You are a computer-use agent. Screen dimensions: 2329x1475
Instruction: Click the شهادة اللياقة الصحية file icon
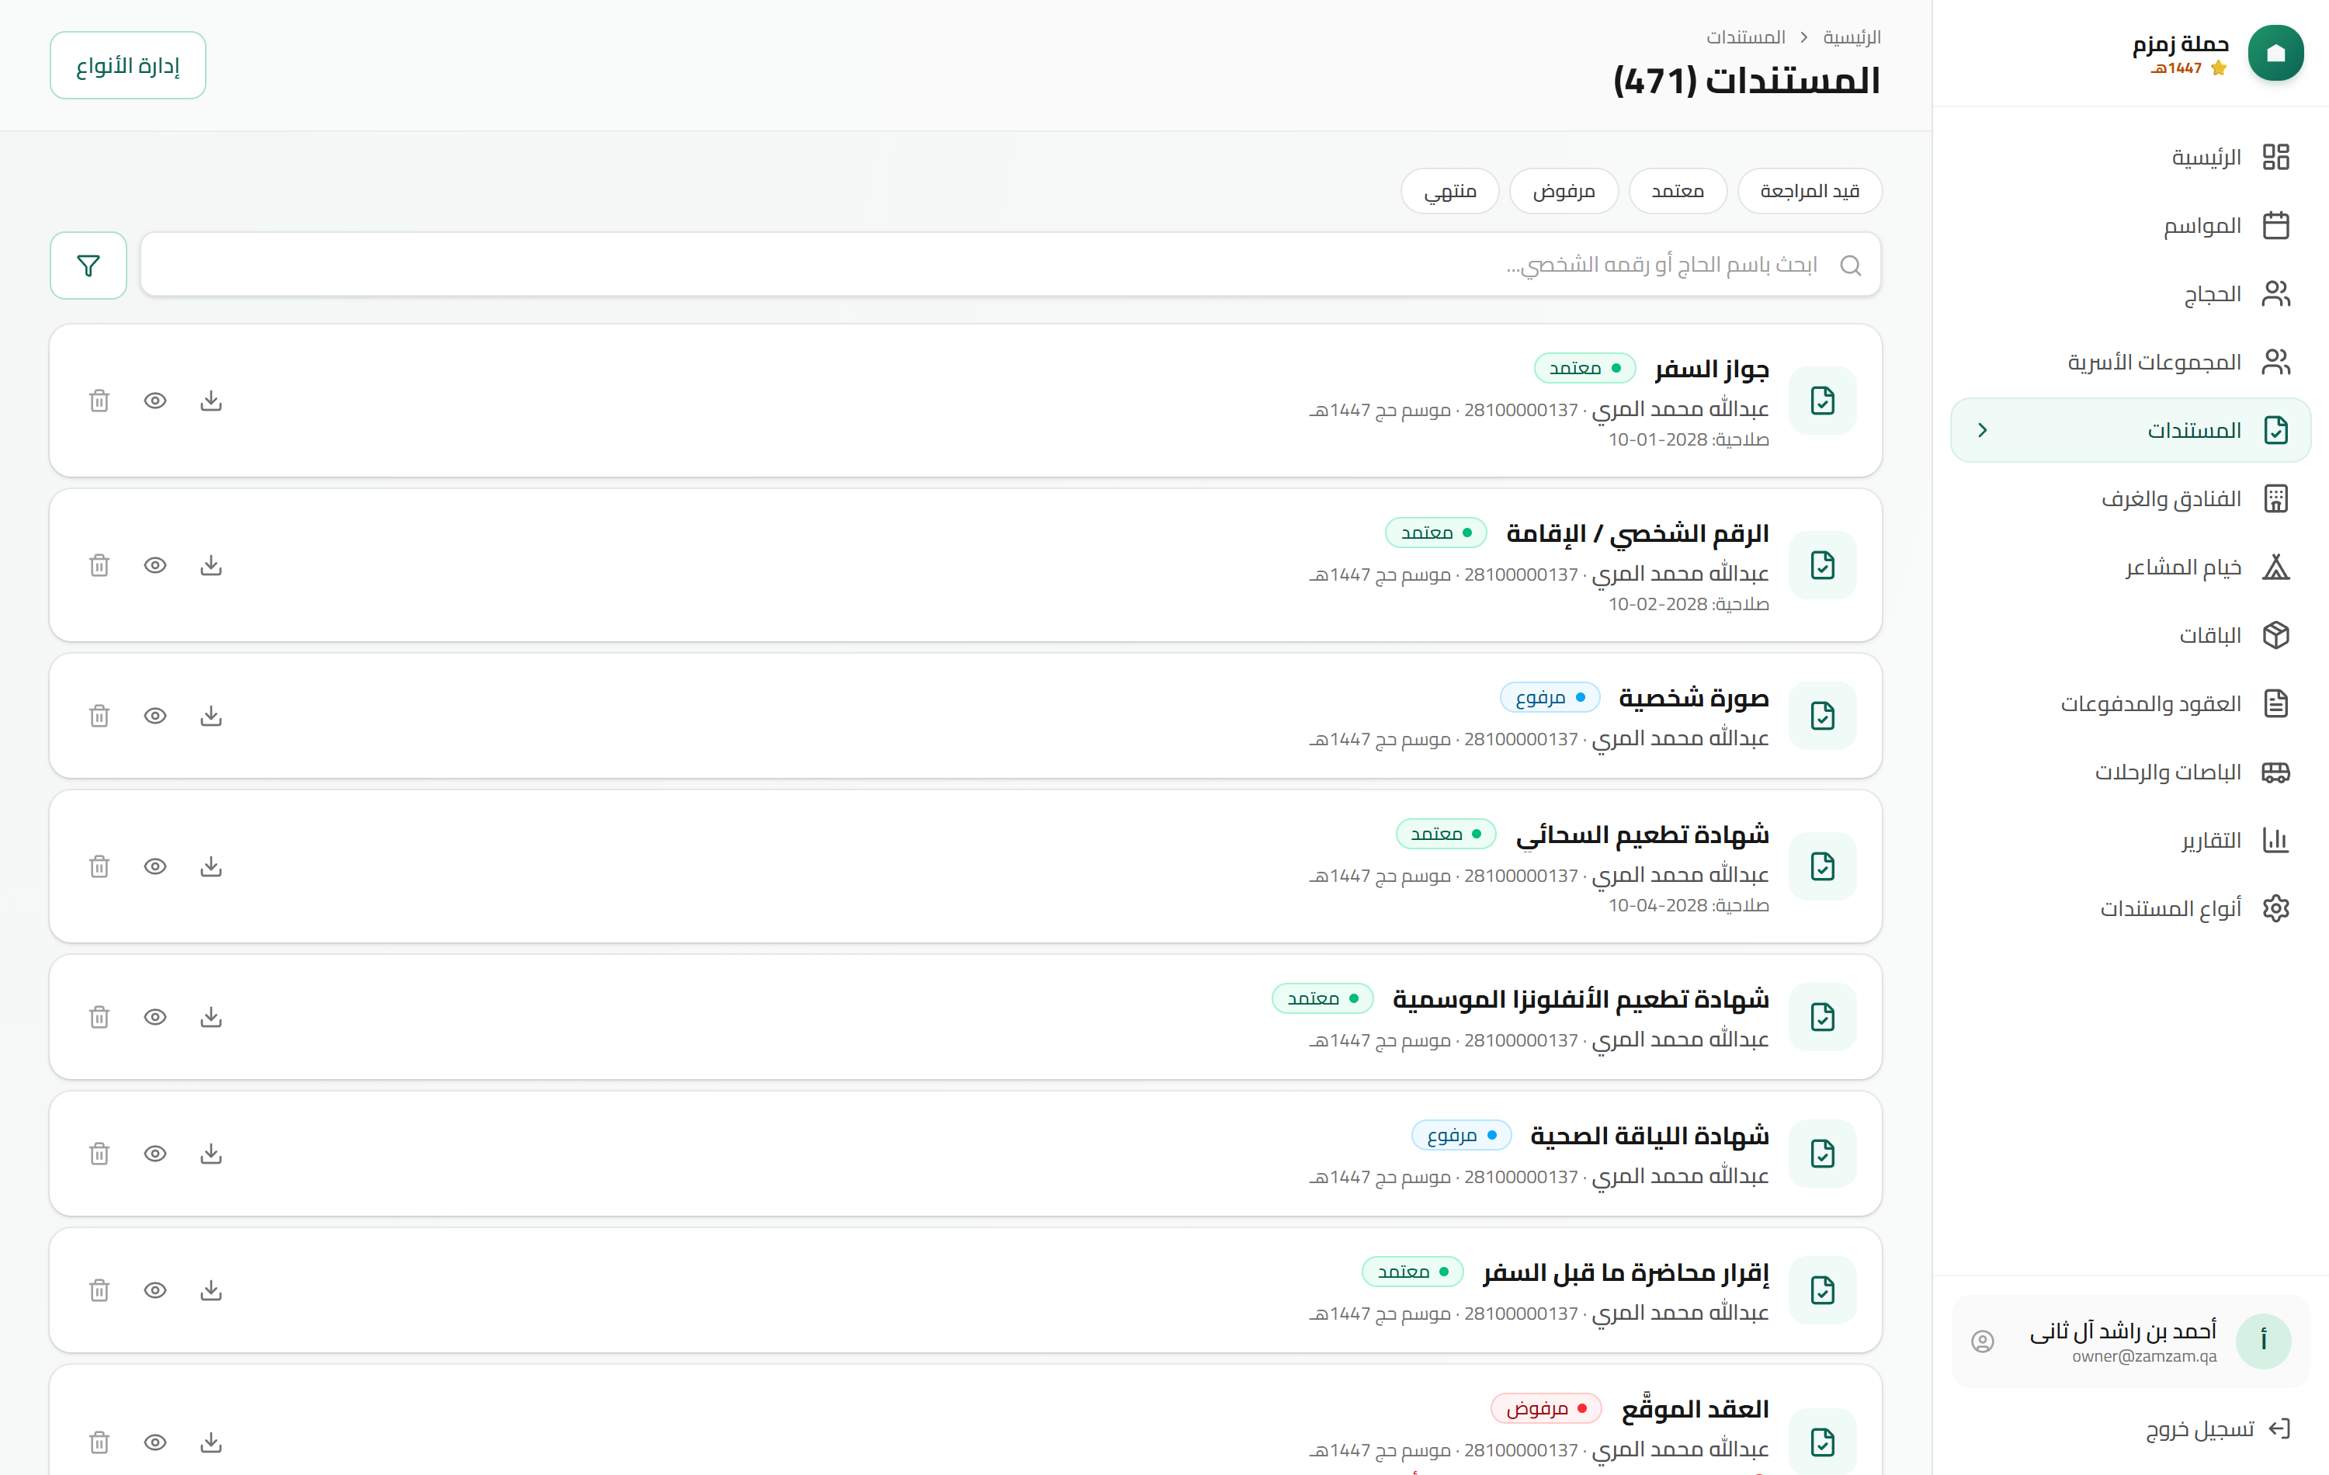click(1822, 1154)
